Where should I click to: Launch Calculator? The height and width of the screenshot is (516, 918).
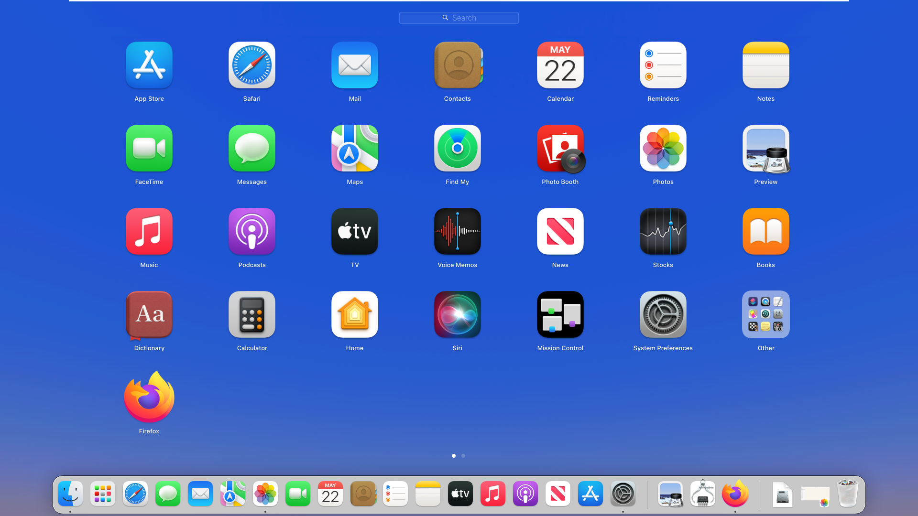tap(252, 314)
